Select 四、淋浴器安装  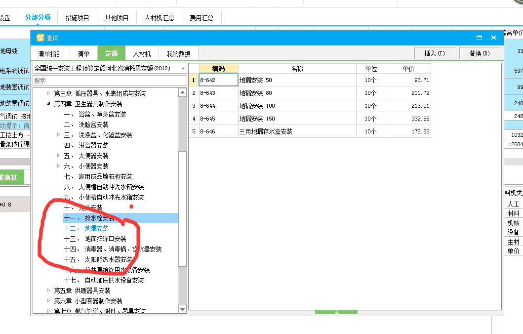tap(86, 145)
